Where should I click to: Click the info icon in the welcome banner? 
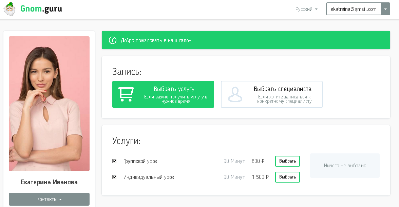(x=112, y=40)
